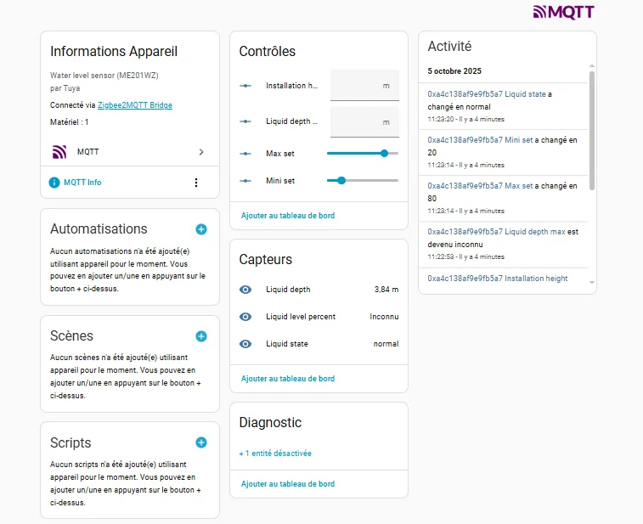
Task: Click the blue MQTT Info icon
Action: point(54,183)
